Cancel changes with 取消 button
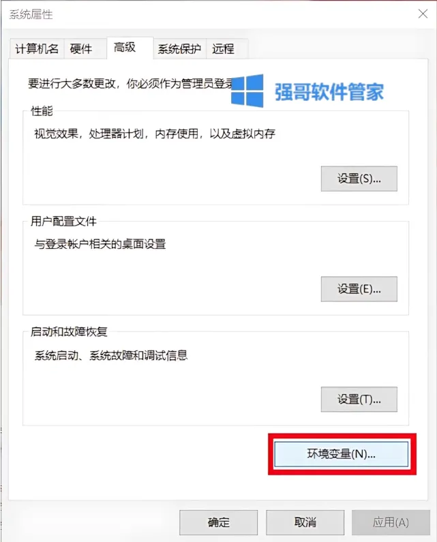This screenshot has height=542, width=437. pyautogui.click(x=305, y=522)
